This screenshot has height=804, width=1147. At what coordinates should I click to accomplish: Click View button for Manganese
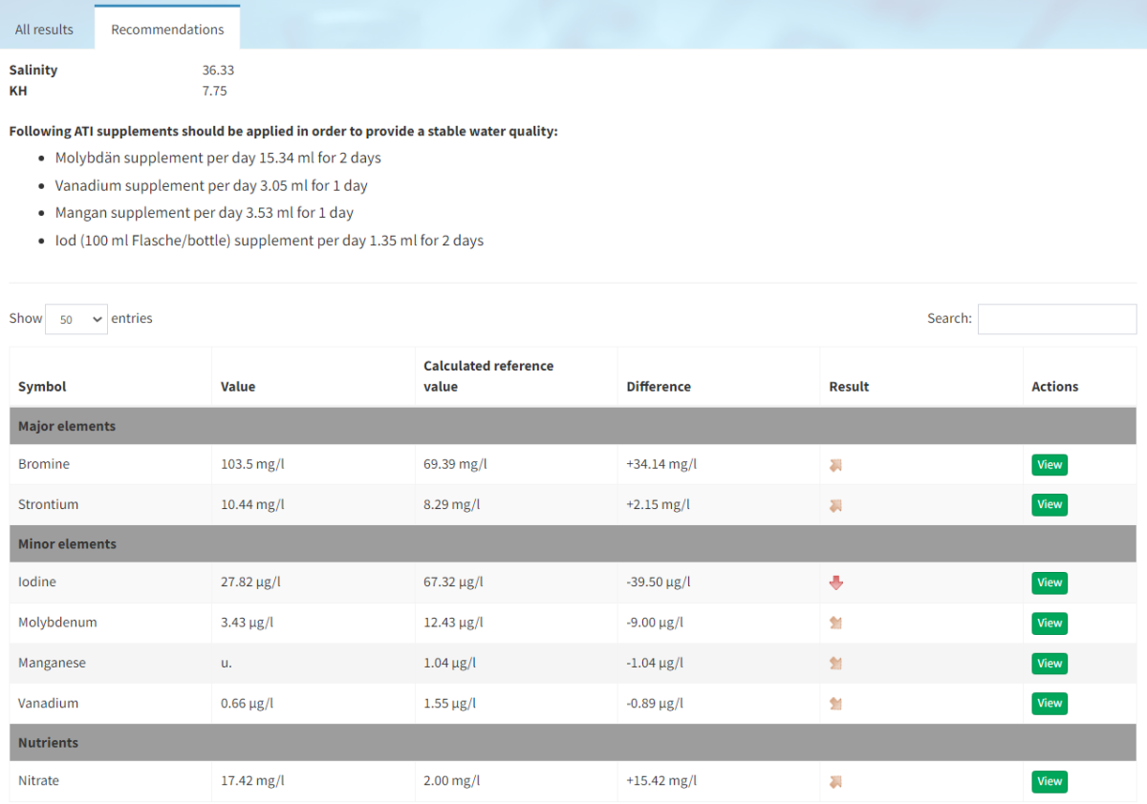[x=1050, y=663]
